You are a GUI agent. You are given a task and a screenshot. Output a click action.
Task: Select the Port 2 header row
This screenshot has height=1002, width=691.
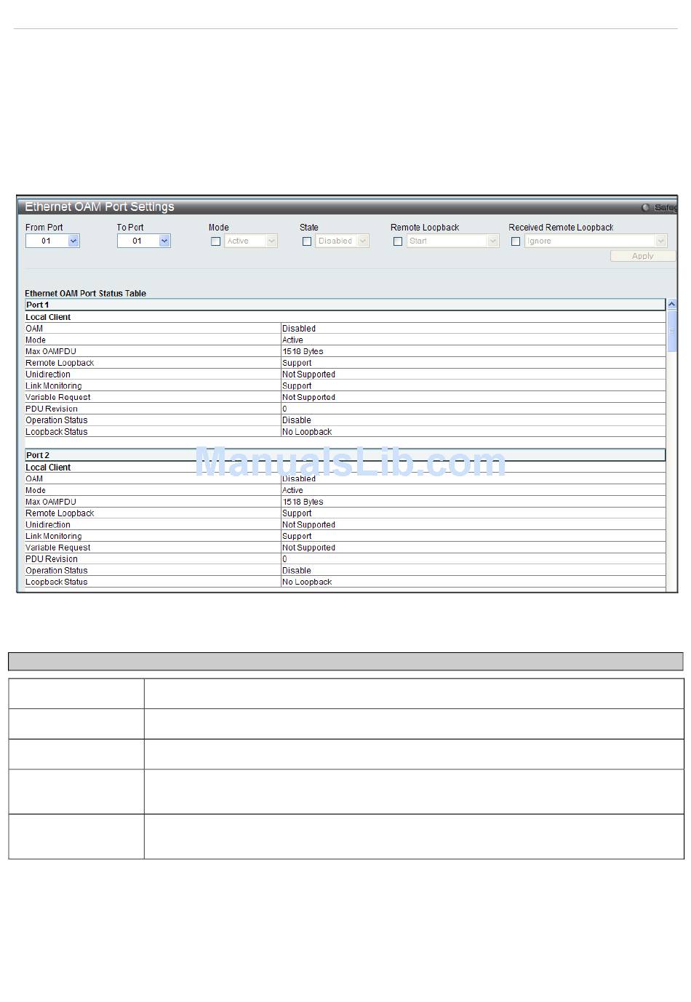(345, 455)
